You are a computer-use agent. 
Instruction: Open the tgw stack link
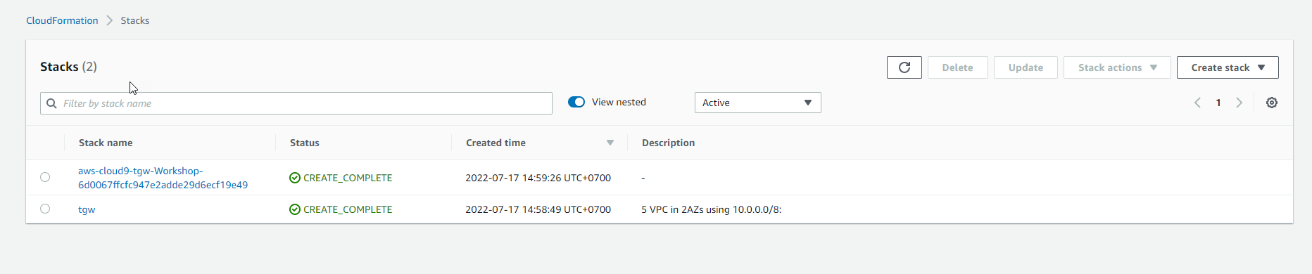87,209
